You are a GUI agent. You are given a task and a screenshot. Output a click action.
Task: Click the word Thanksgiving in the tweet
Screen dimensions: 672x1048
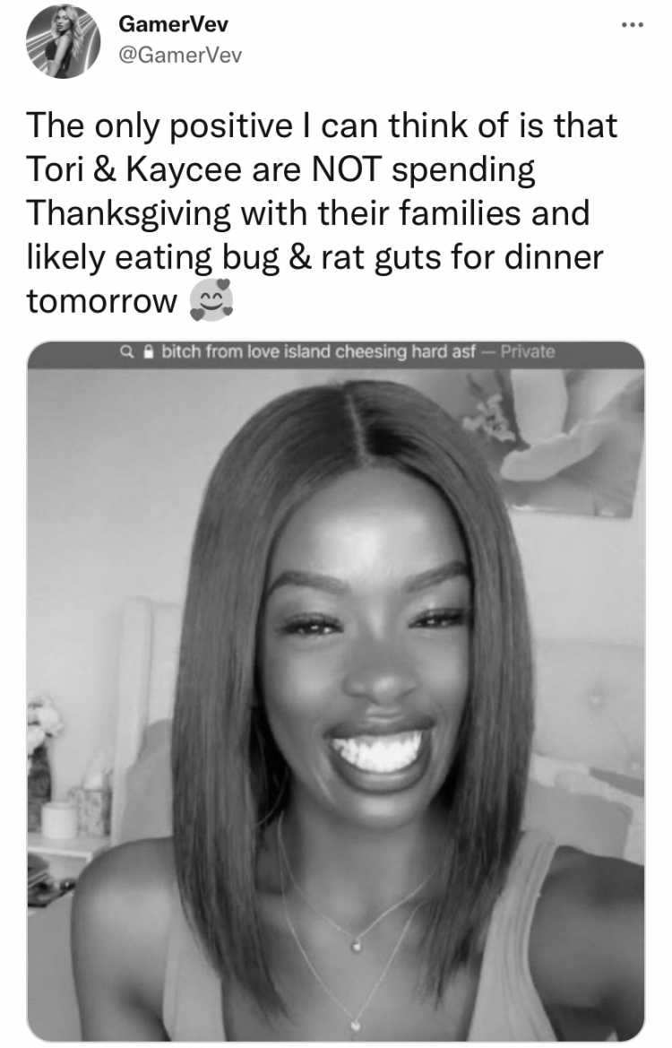[x=128, y=214]
